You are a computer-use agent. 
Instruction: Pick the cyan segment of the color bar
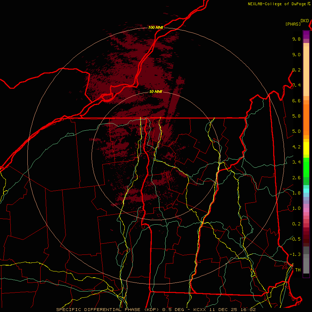pyautogui.click(x=306, y=191)
